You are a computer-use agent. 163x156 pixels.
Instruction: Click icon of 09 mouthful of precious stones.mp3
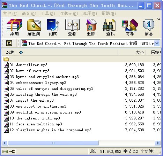6,112
